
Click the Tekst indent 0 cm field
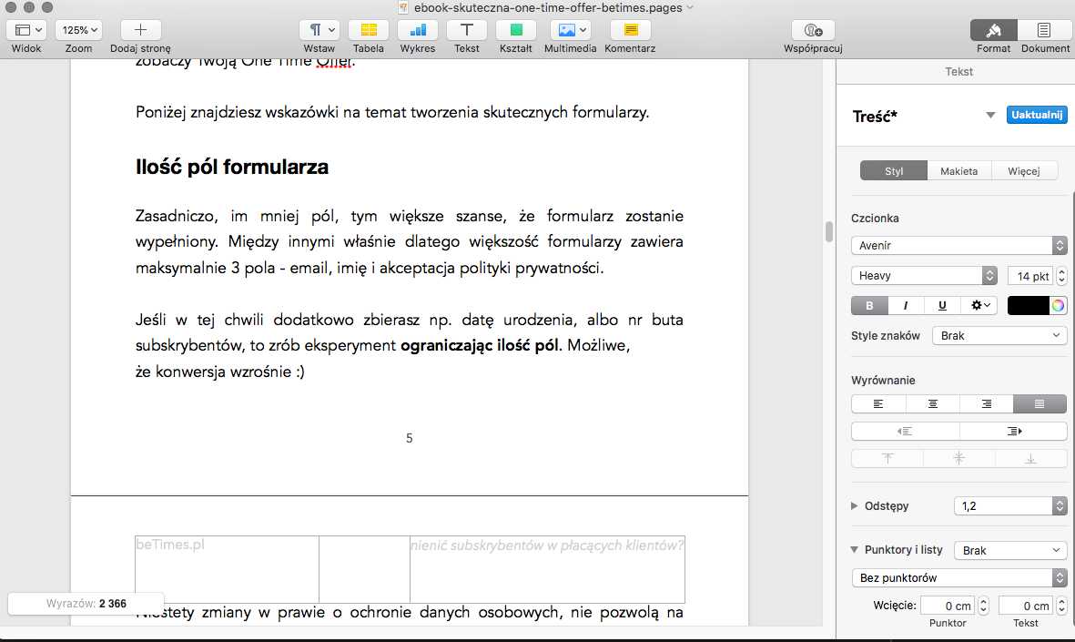point(1025,606)
